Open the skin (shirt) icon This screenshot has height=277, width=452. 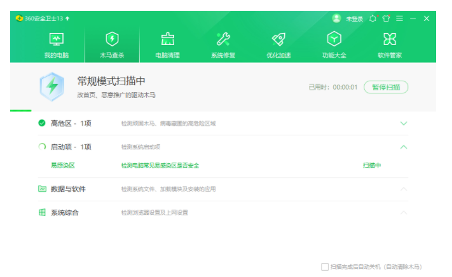tap(386, 18)
